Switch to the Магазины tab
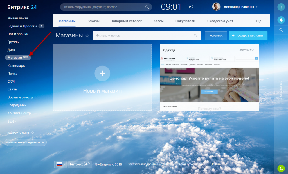Viewport: 288px width, 174px height. pos(67,21)
